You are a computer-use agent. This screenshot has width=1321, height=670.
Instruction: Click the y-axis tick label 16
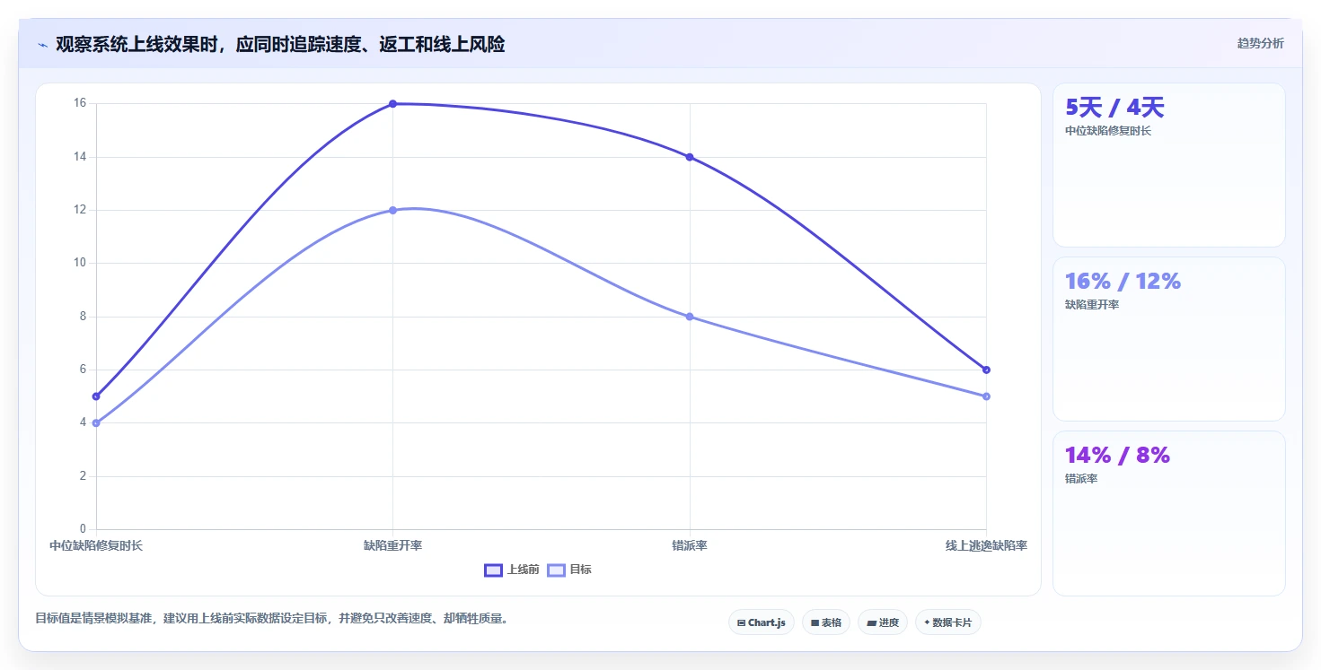pyautogui.click(x=79, y=103)
